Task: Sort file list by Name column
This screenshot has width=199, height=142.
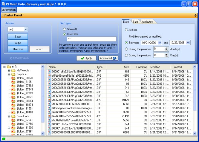Action: 71,67
